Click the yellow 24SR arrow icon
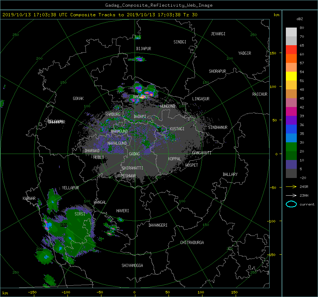The width and height of the screenshot is (318, 297). coord(291,186)
